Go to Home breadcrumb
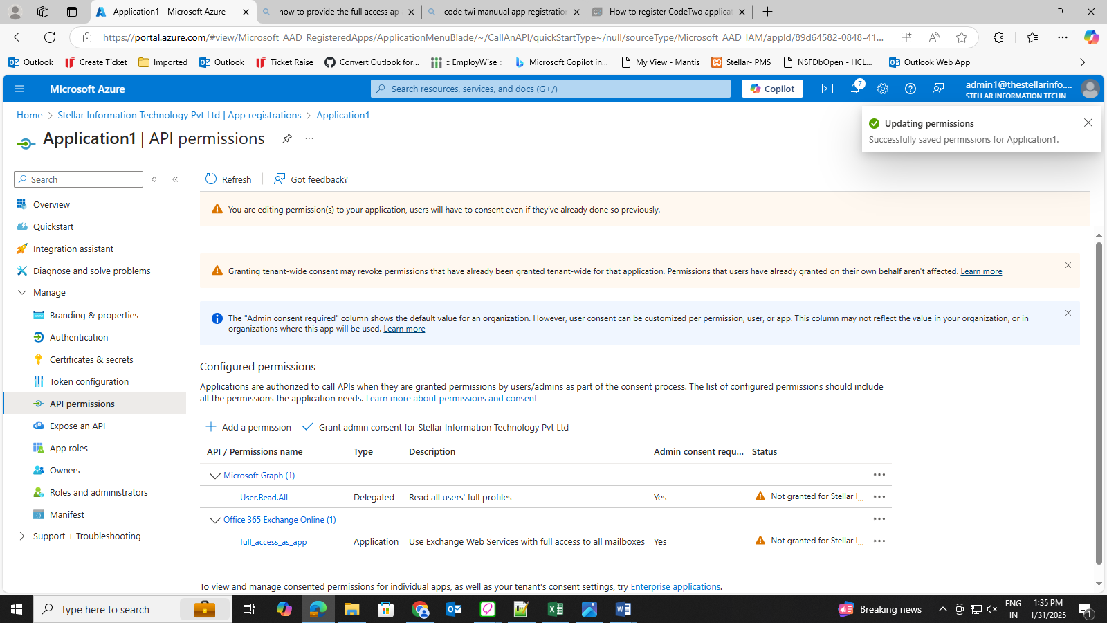1107x623 pixels. point(30,115)
